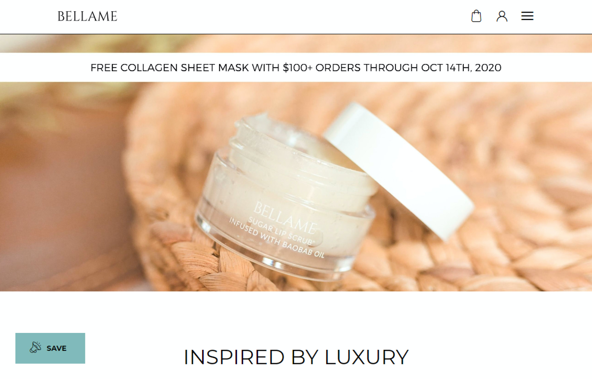Click the INSPIRED BY LUXURY heading
Image resolution: width=592 pixels, height=379 pixels.
point(296,357)
